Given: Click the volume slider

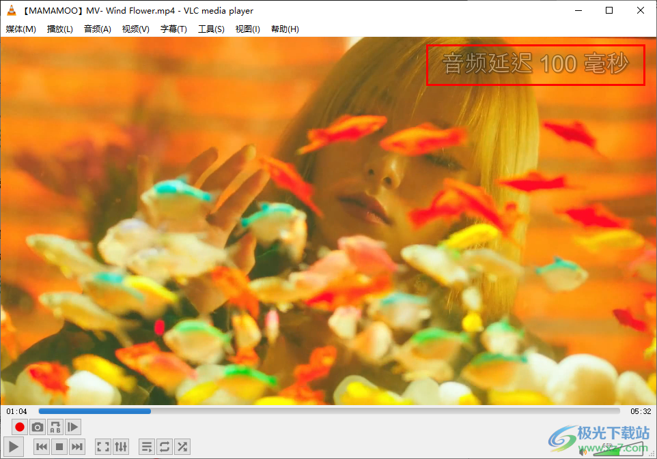Looking at the screenshot, I should tap(618, 449).
